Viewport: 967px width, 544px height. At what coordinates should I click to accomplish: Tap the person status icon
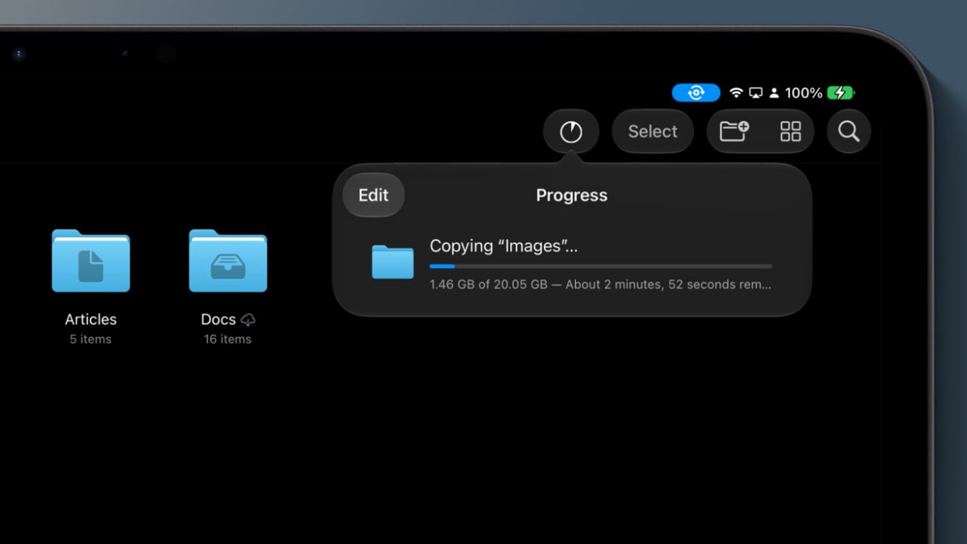pyautogui.click(x=774, y=93)
